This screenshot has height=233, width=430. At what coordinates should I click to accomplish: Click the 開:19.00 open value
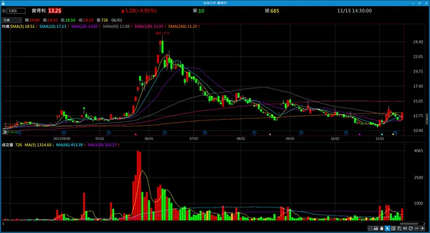[32, 20]
